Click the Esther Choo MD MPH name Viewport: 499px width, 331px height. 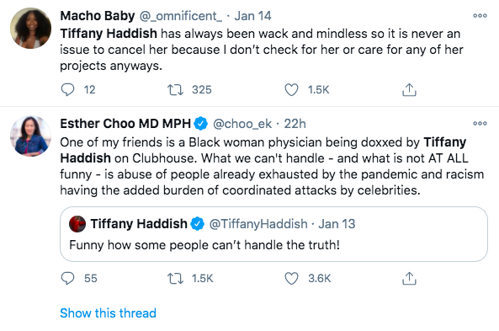point(125,124)
